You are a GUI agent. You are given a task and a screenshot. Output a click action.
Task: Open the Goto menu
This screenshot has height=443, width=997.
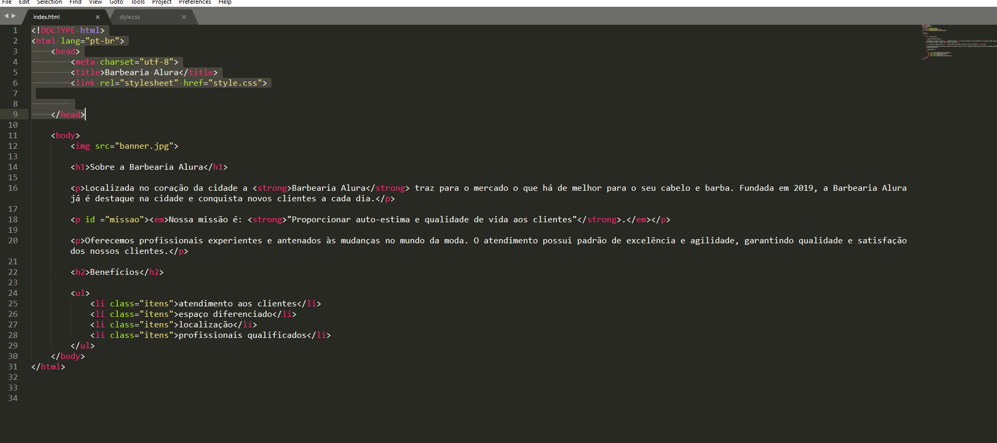[x=116, y=2]
